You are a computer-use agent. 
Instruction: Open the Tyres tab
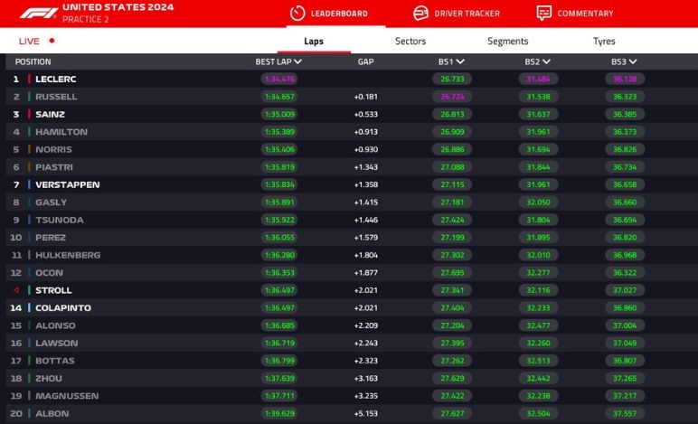click(604, 41)
